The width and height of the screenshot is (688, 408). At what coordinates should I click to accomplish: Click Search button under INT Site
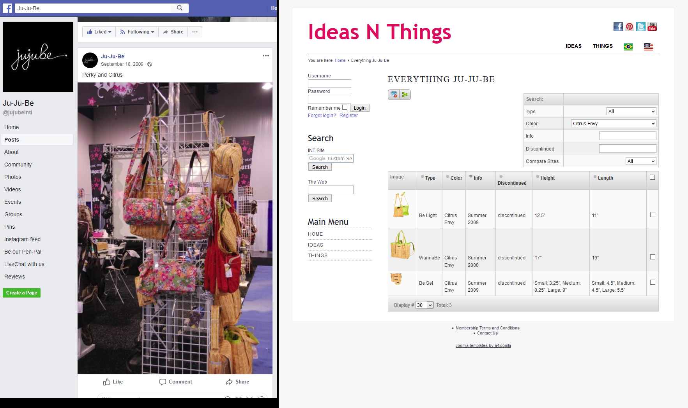pyautogui.click(x=320, y=167)
